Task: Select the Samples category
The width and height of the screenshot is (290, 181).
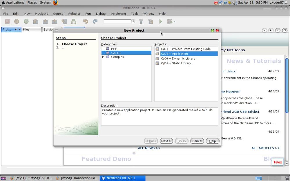Action: 117,57
